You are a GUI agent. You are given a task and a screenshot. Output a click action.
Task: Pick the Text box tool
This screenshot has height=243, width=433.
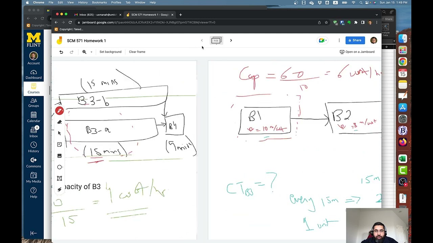coord(60,178)
